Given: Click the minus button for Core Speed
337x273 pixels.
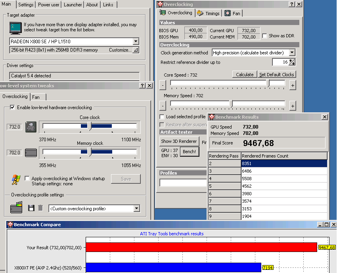Looking at the screenshot, I should [163, 85].
